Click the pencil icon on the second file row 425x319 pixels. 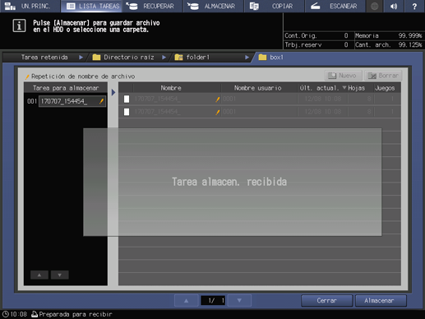point(218,112)
